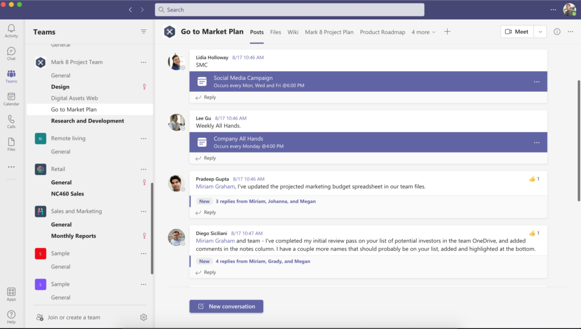Expand 3 replies from Miriam, Johanna, and Megan

click(x=266, y=201)
